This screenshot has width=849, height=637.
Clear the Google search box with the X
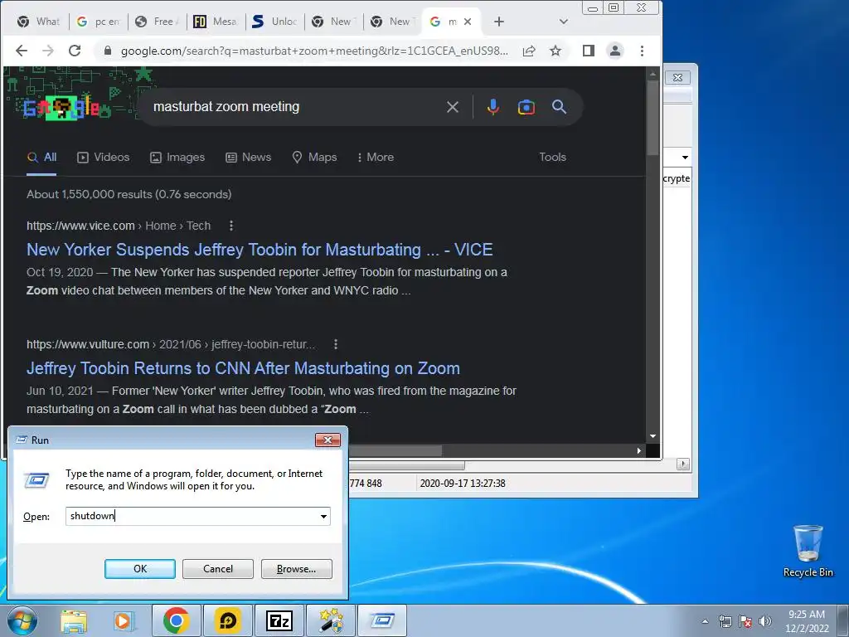coord(453,107)
